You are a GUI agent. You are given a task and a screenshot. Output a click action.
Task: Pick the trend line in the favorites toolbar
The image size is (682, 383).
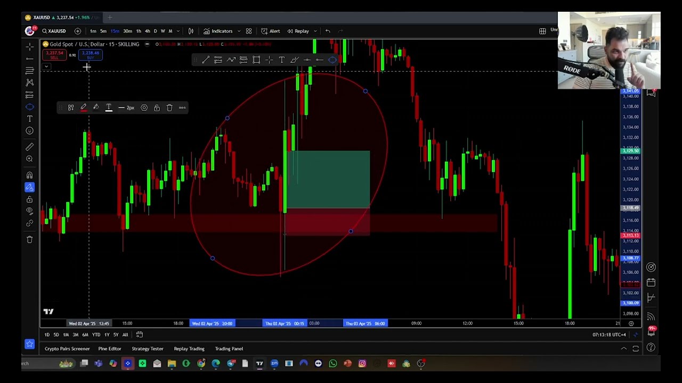coord(205,60)
